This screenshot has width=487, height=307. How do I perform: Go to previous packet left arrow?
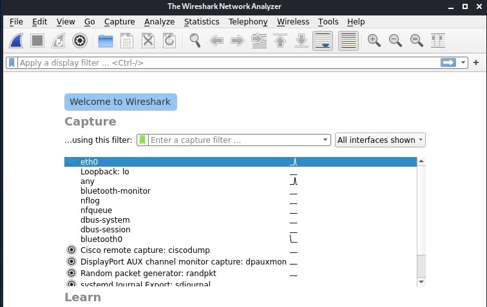216,41
